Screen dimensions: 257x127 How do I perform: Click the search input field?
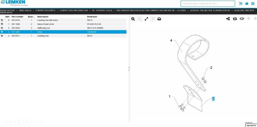point(208,4)
